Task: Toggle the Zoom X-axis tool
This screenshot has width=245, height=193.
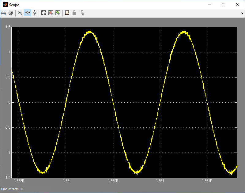Action: click(27, 13)
